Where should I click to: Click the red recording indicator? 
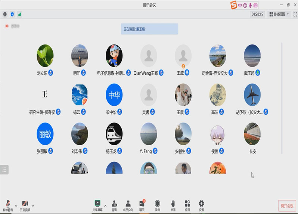[x=7, y=26]
